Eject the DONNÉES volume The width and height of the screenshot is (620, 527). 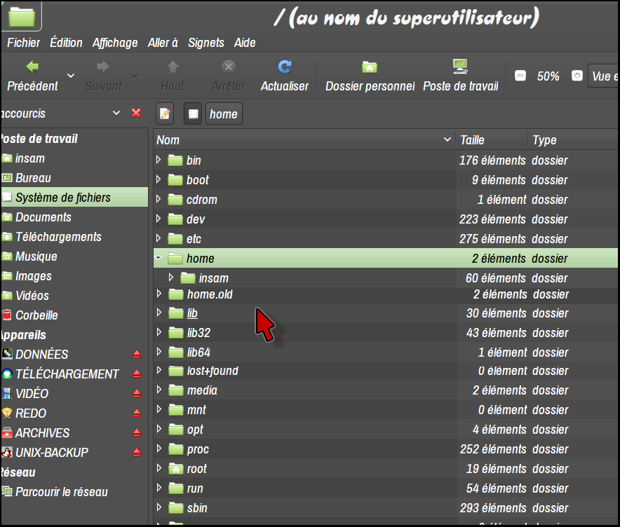(137, 355)
